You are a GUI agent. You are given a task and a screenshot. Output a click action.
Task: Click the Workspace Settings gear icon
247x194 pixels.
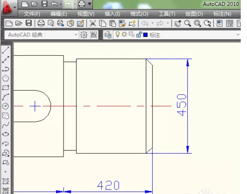(84, 34)
